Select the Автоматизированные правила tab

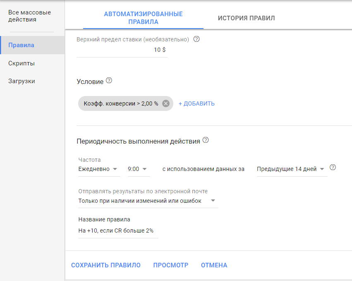point(143,18)
